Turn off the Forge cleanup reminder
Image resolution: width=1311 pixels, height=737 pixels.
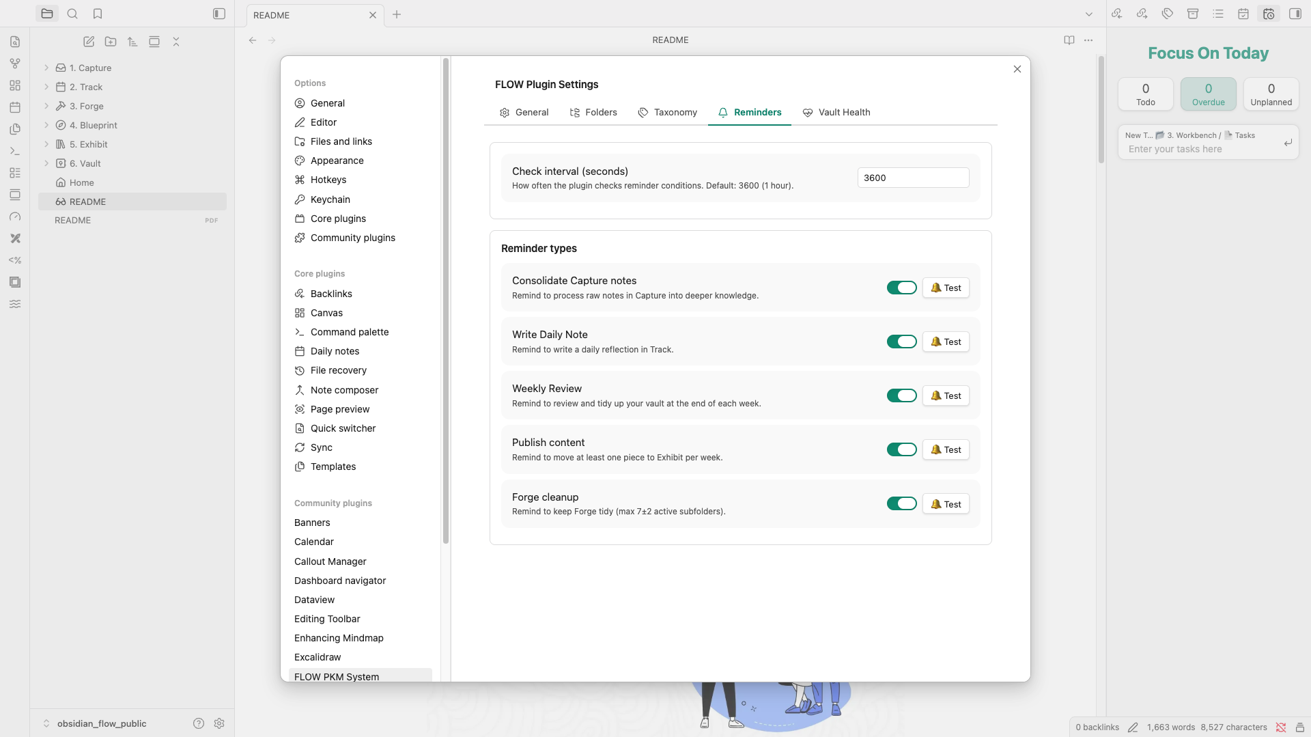click(902, 503)
